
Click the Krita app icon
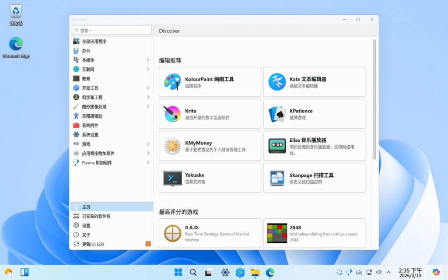[x=172, y=114]
